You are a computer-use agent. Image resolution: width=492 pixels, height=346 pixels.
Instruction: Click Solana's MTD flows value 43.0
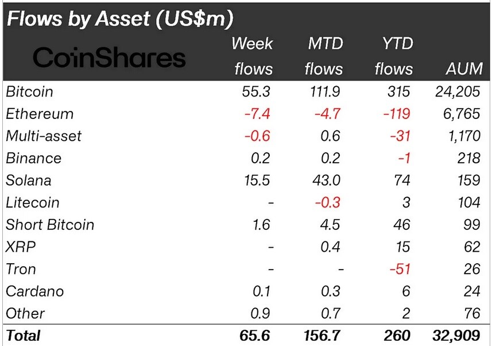pyautogui.click(x=326, y=180)
